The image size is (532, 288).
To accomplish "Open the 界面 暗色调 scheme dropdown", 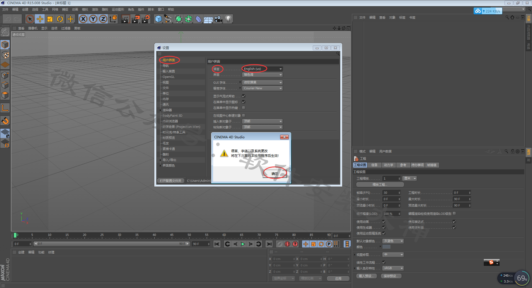I will (x=262, y=75).
